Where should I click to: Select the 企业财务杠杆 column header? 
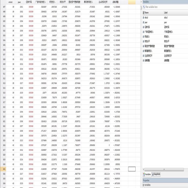point(103,2)
